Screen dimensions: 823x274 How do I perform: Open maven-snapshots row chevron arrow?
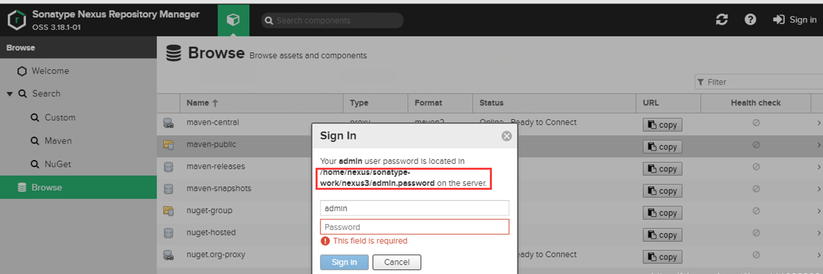click(818, 189)
